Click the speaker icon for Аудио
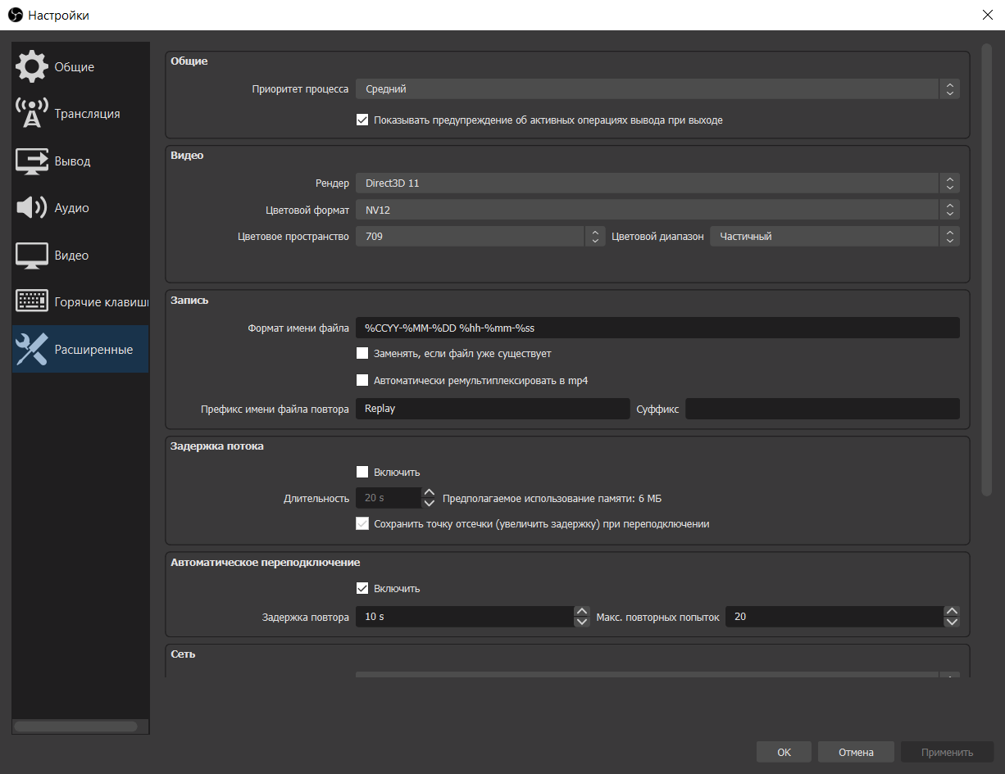The image size is (1005, 774). pyautogui.click(x=32, y=208)
